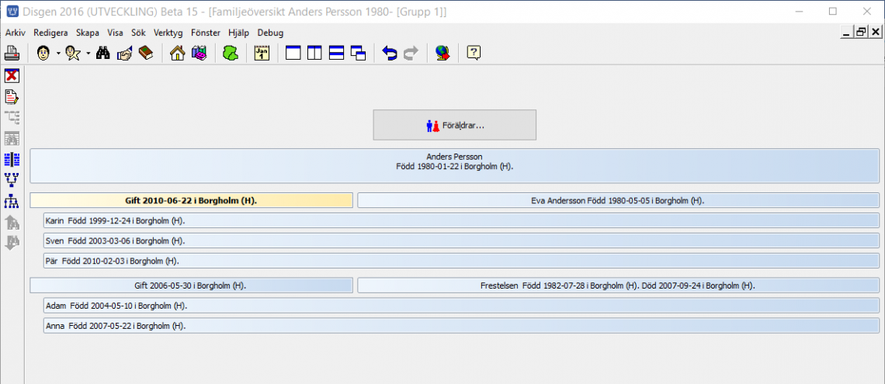Click the globe with red arrow icon
The height and width of the screenshot is (384, 885).
[442, 54]
